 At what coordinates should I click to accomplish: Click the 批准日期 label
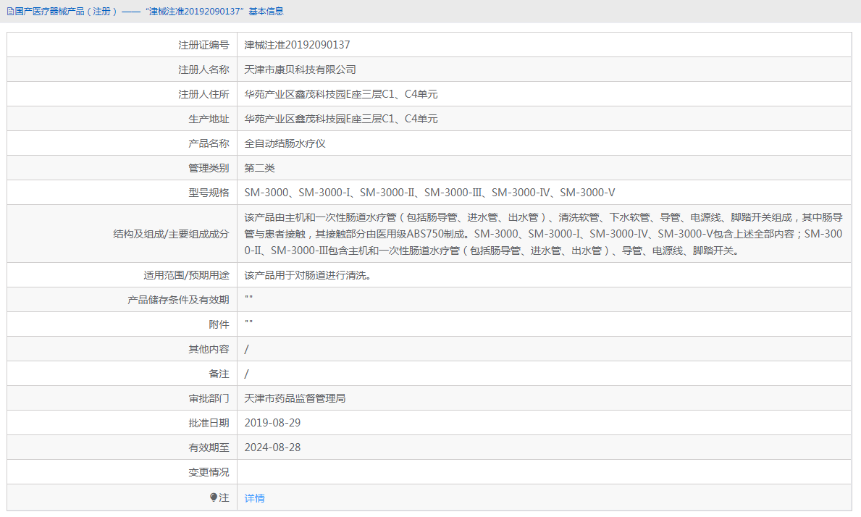[209, 423]
